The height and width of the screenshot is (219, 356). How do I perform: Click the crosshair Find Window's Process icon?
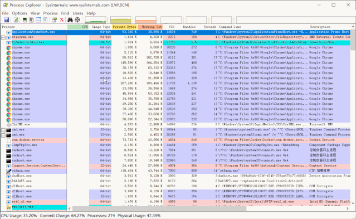[77, 20]
